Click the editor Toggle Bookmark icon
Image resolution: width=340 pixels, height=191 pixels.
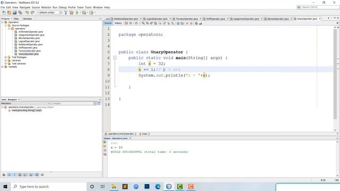point(173,23)
